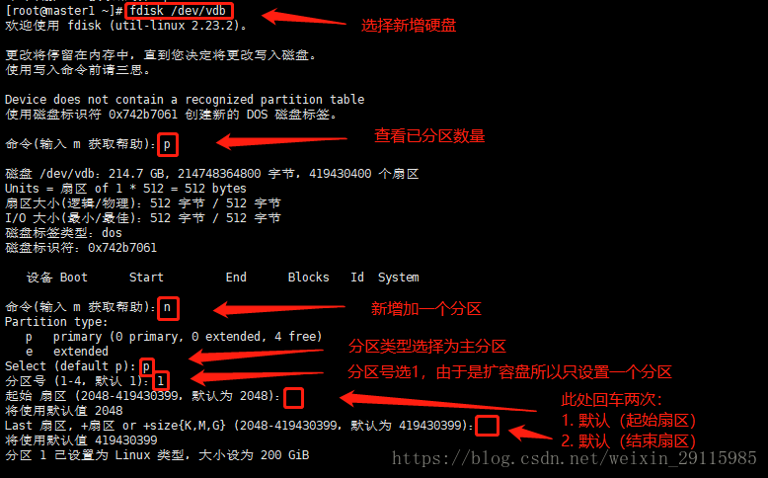Click the red arrow beside '查看已分区数量'
768x478 pixels.
(281, 141)
